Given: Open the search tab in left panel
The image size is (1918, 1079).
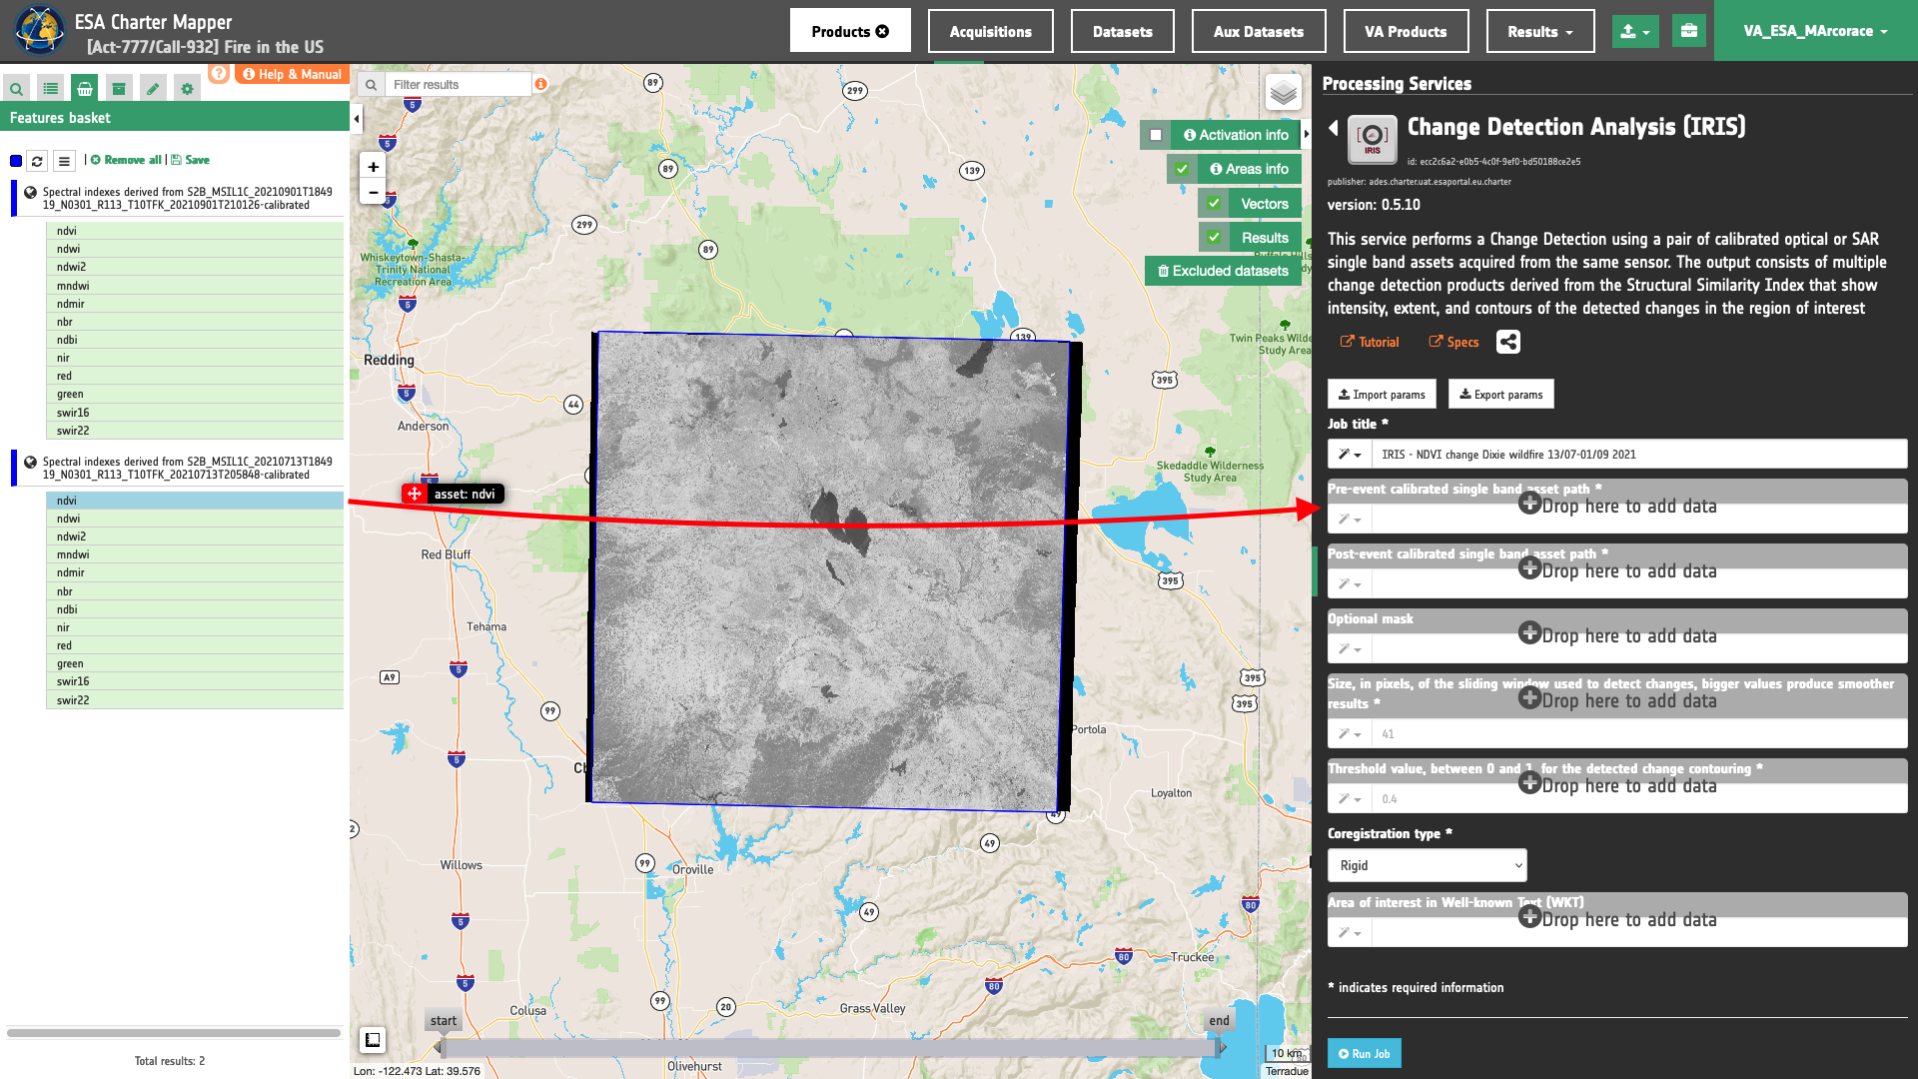Looking at the screenshot, I should (17, 89).
